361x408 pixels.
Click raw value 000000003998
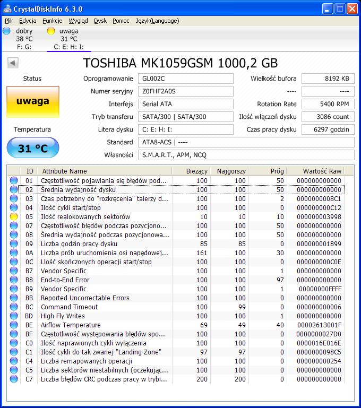pyautogui.click(x=319, y=217)
